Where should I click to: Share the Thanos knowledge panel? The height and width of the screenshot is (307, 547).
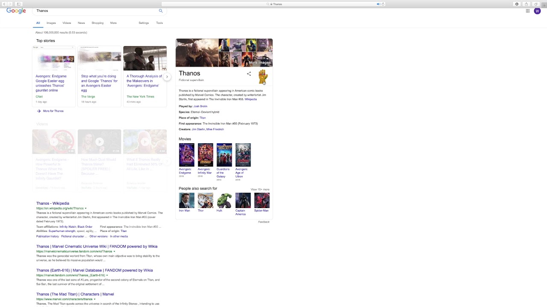point(249,74)
